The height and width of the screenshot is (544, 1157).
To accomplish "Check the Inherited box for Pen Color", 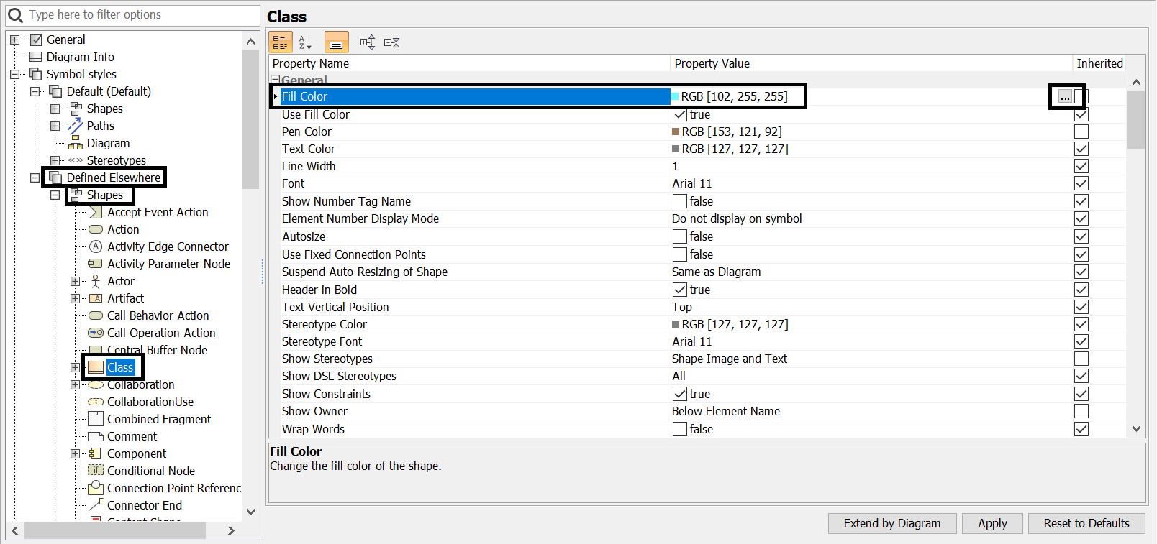I will click(x=1081, y=132).
